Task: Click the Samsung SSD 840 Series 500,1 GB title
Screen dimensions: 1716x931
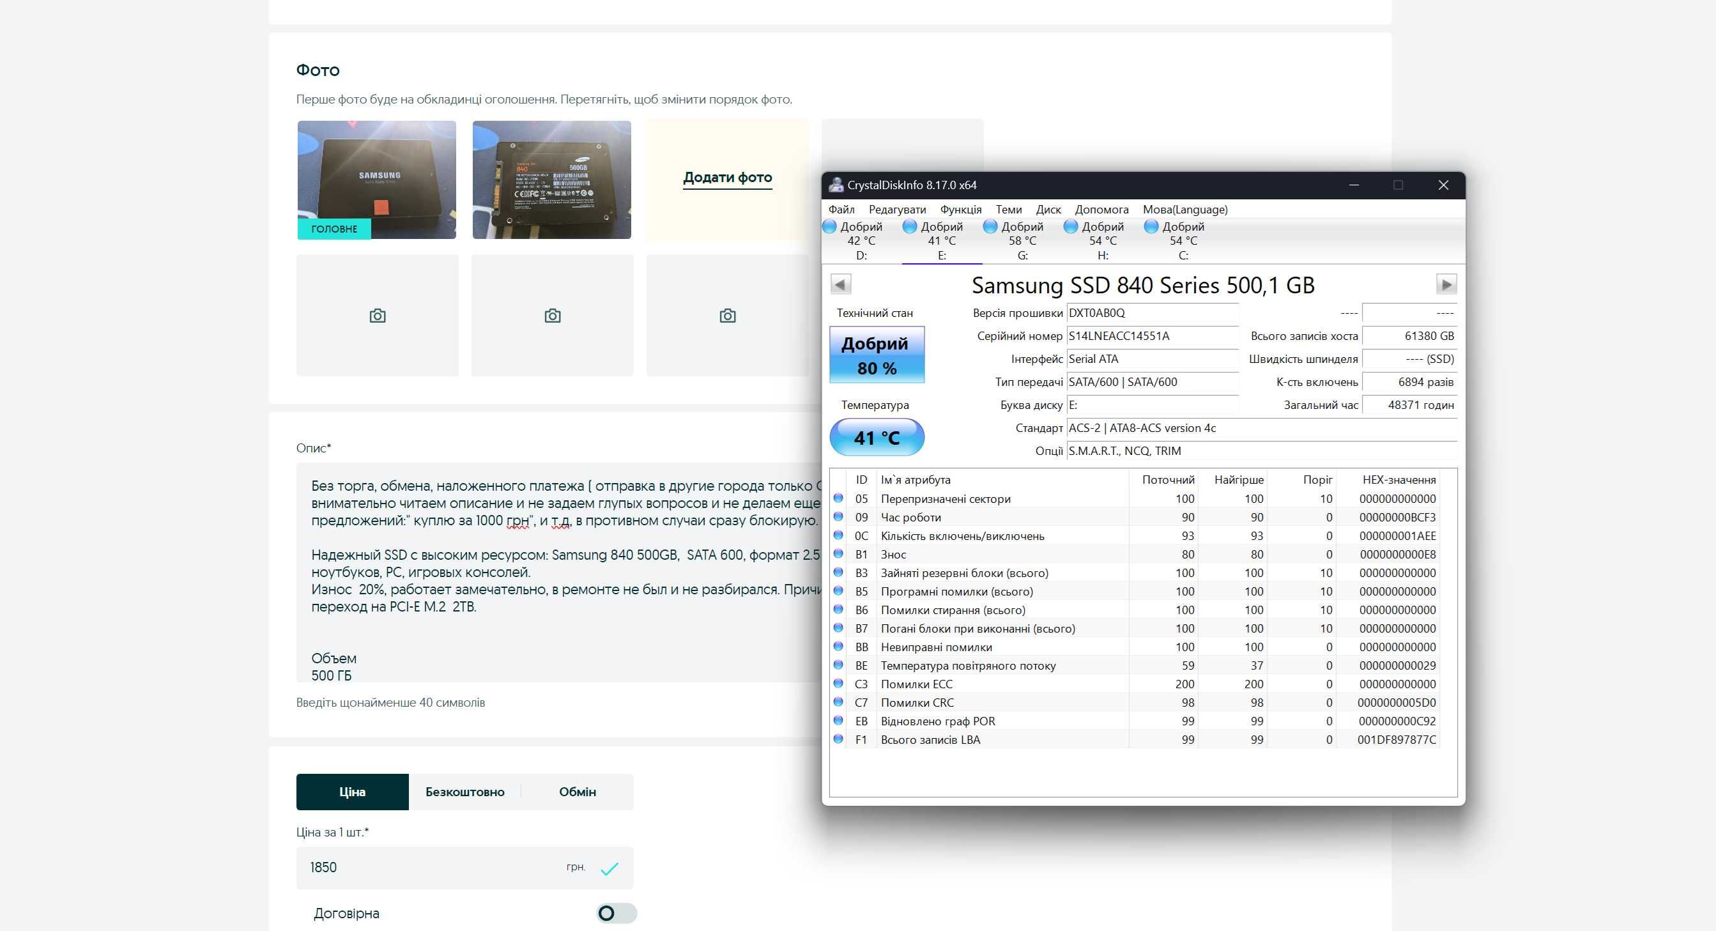Action: [x=1143, y=285]
